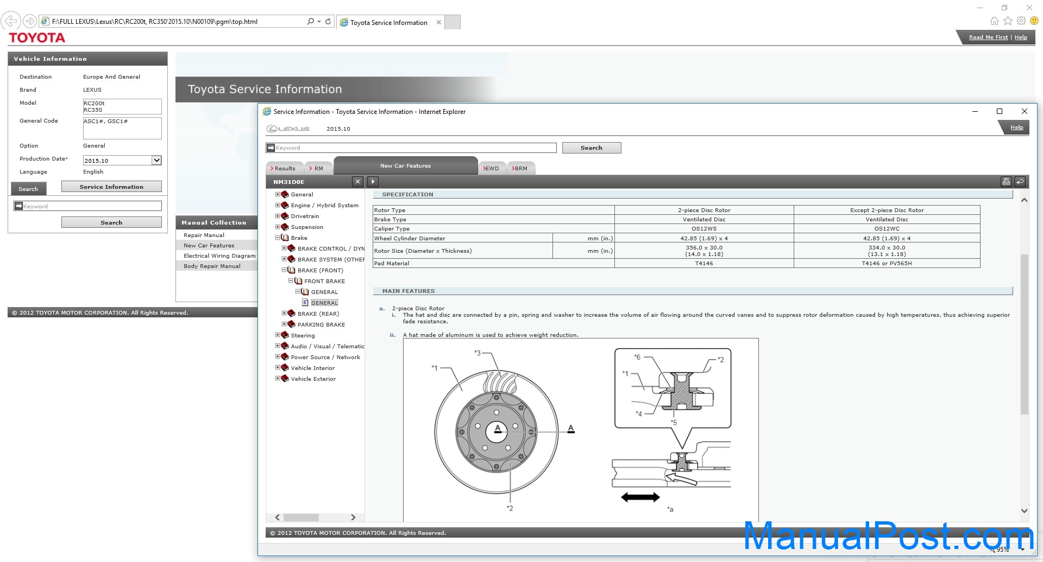
Task: Open Favorites with the star icon
Action: tap(1008, 21)
